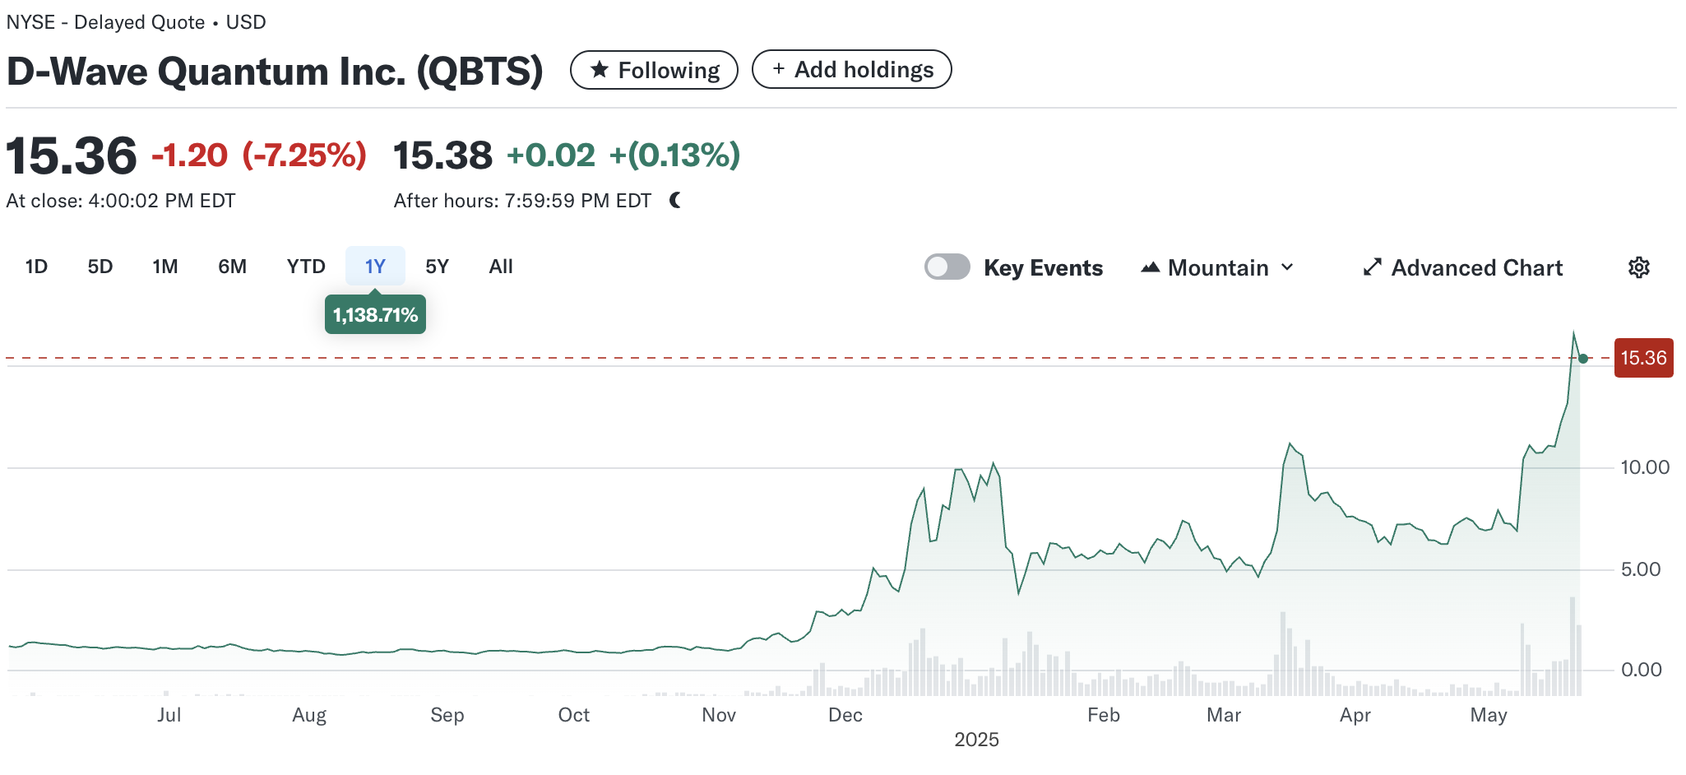Select the 1D time range
Image resolution: width=1686 pixels, height=775 pixels.
click(x=36, y=267)
